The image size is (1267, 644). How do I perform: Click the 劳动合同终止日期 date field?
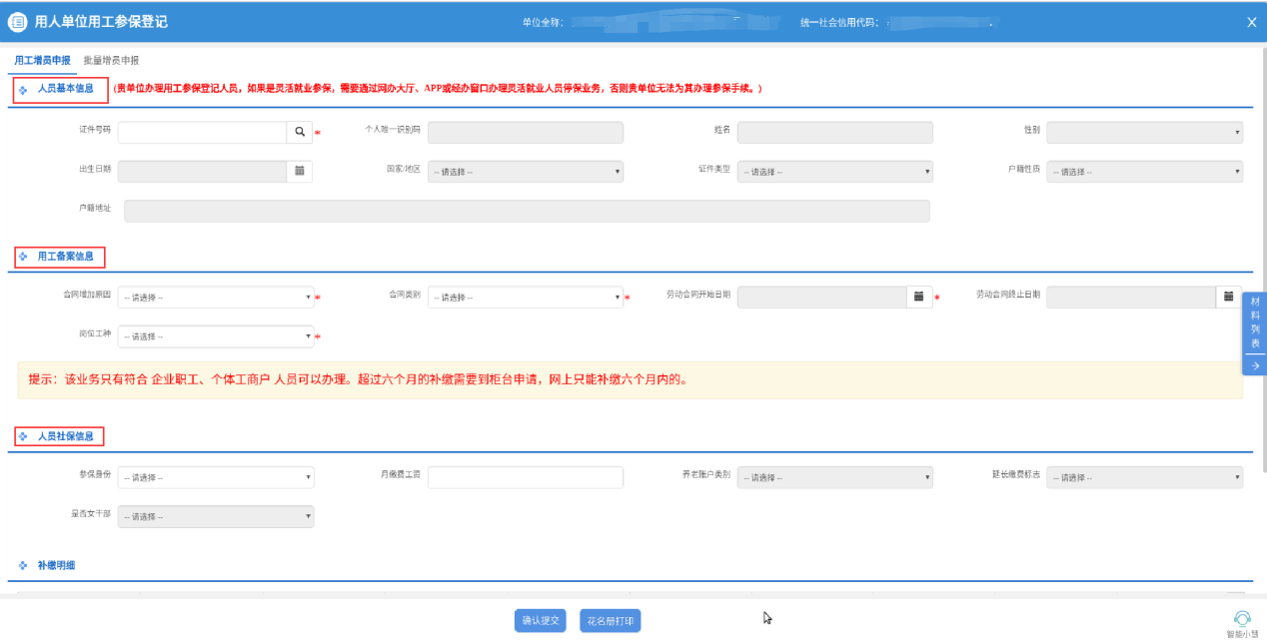click(x=1131, y=297)
